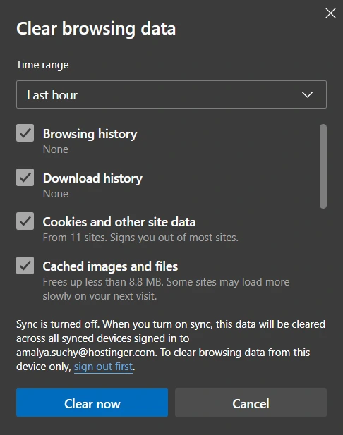Click the chevron arrow in Time range box

click(x=307, y=95)
